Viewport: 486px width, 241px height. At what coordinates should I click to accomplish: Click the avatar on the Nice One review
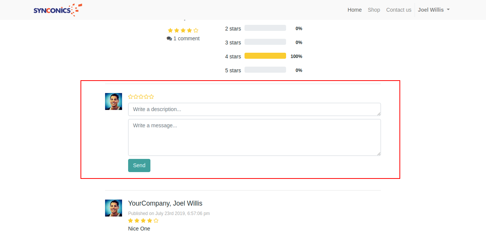(113, 208)
